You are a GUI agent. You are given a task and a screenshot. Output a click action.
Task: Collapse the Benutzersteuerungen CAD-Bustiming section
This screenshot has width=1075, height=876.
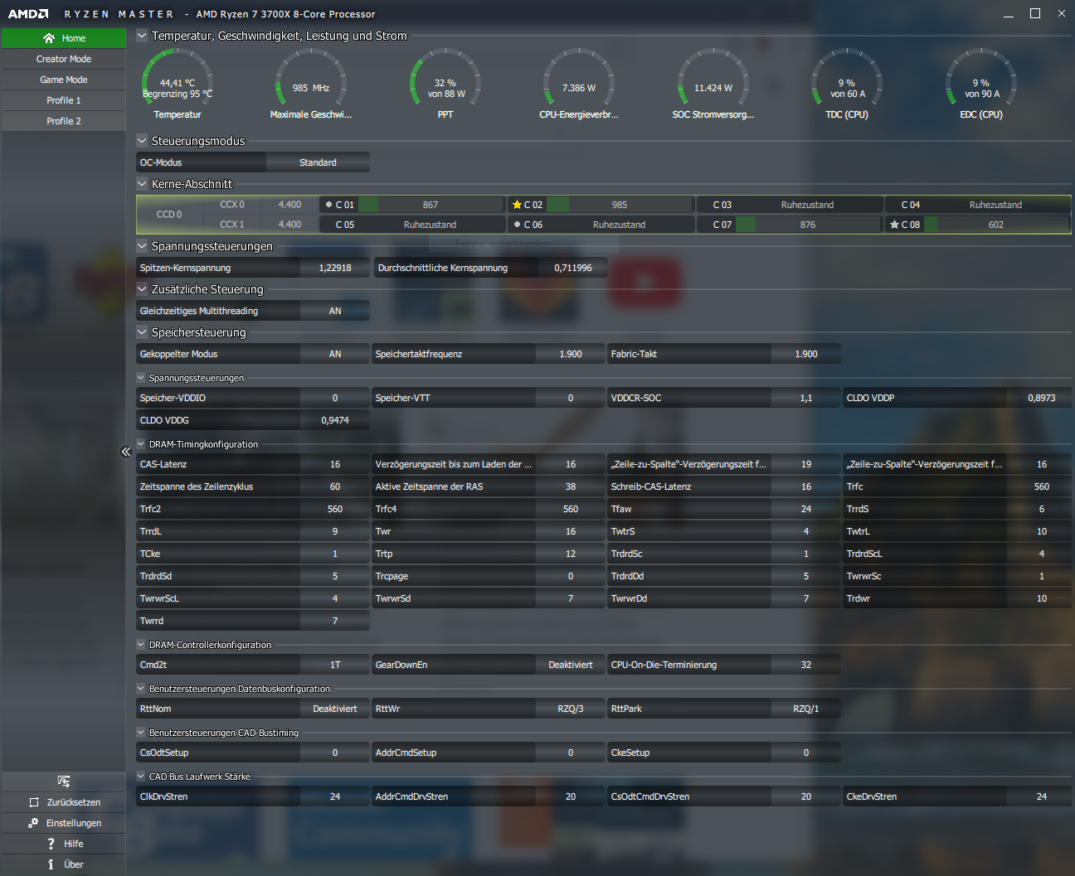coord(141,733)
